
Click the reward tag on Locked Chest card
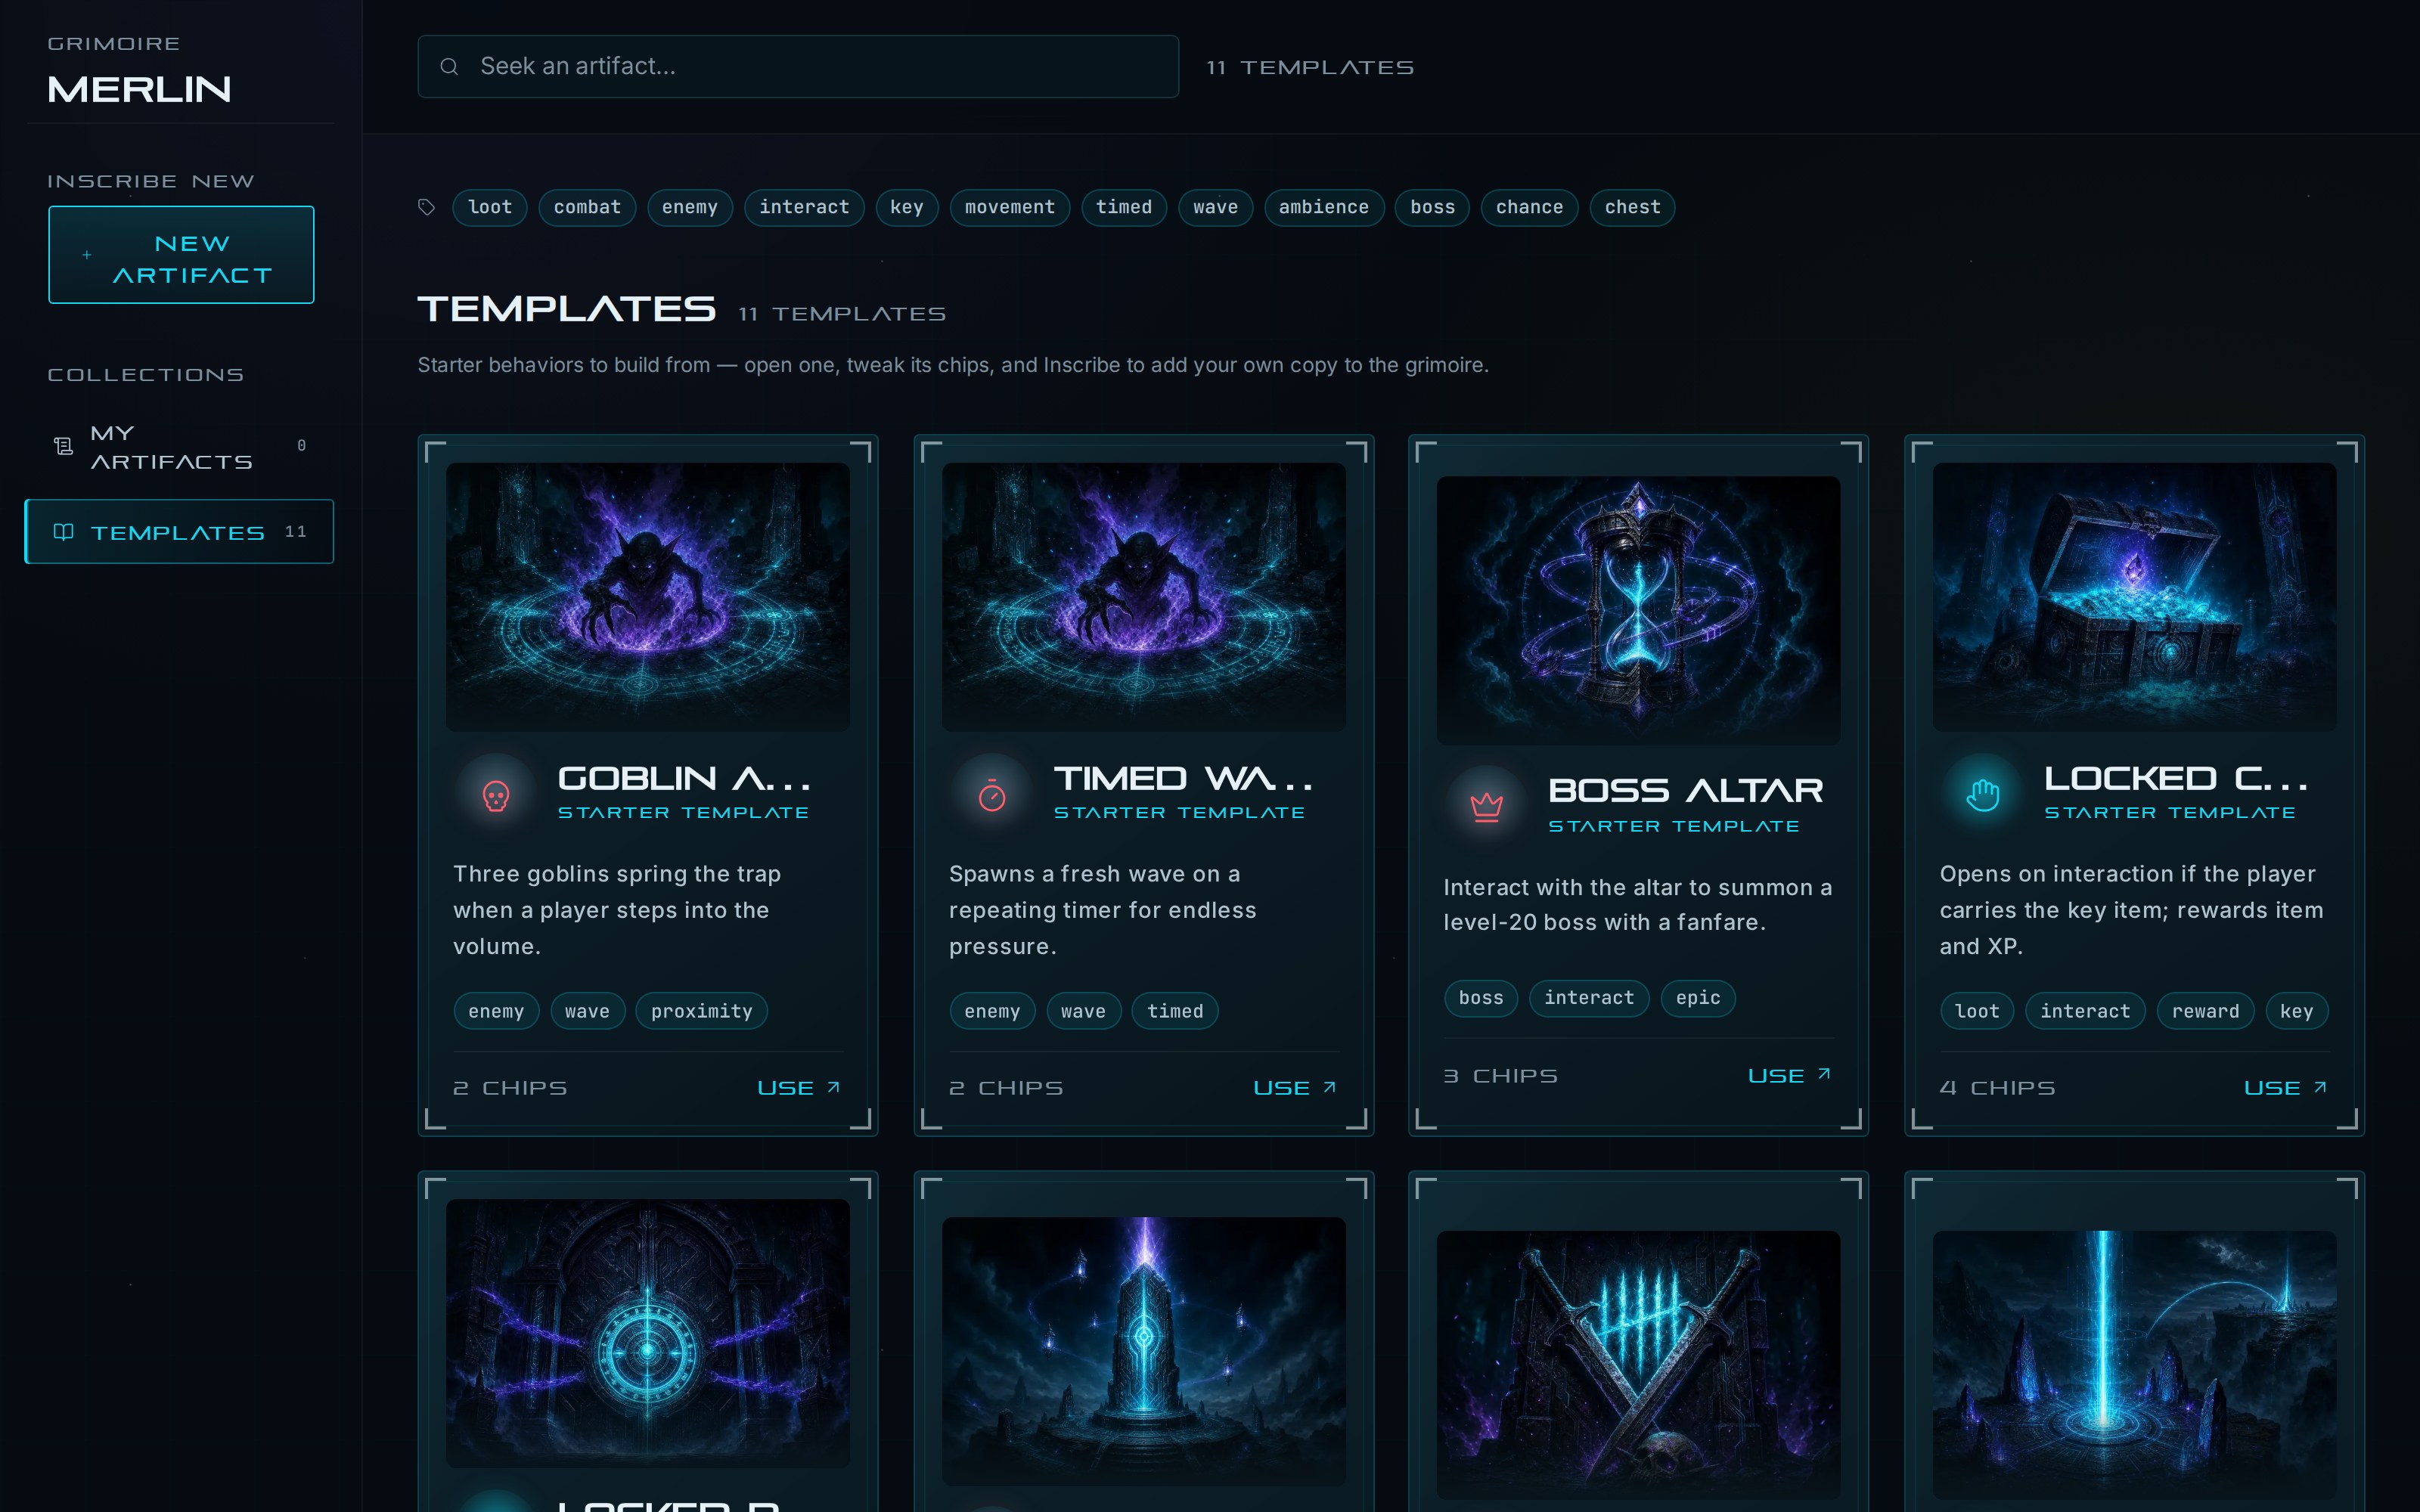point(2205,1011)
